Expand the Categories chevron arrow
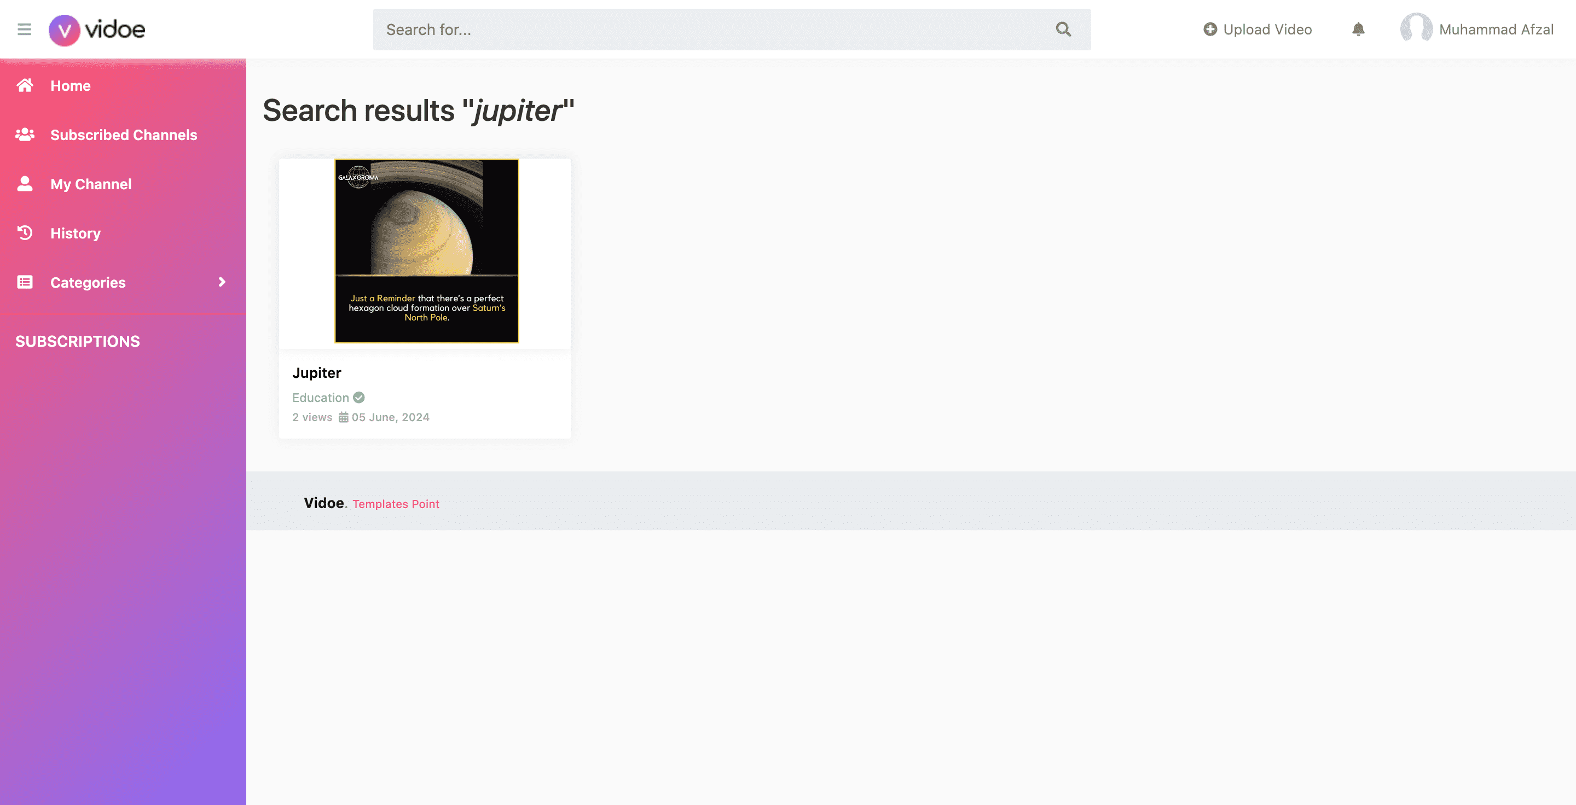Viewport: 1576px width, 805px height. [x=222, y=282]
